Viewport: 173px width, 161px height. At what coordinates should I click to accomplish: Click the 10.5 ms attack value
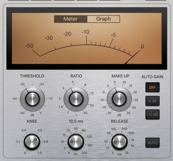[76, 121]
